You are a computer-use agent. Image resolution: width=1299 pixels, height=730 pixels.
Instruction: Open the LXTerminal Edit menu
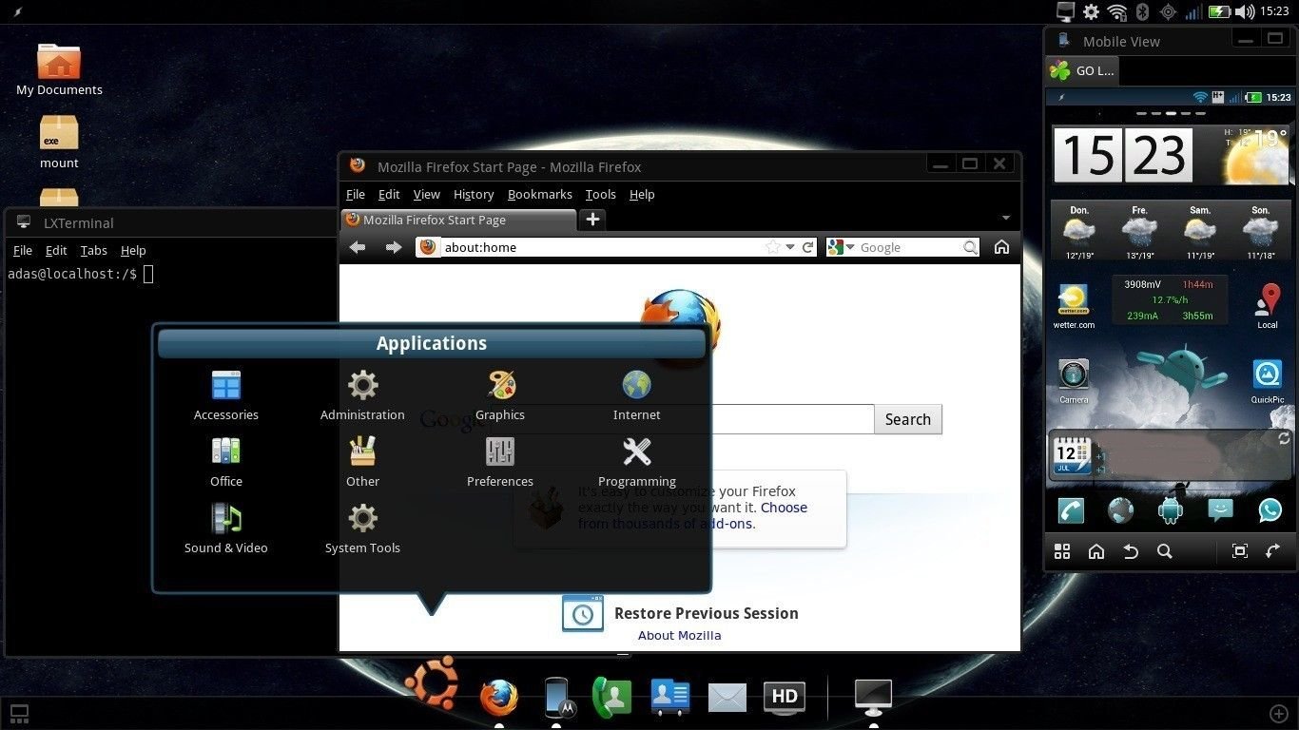[56, 250]
